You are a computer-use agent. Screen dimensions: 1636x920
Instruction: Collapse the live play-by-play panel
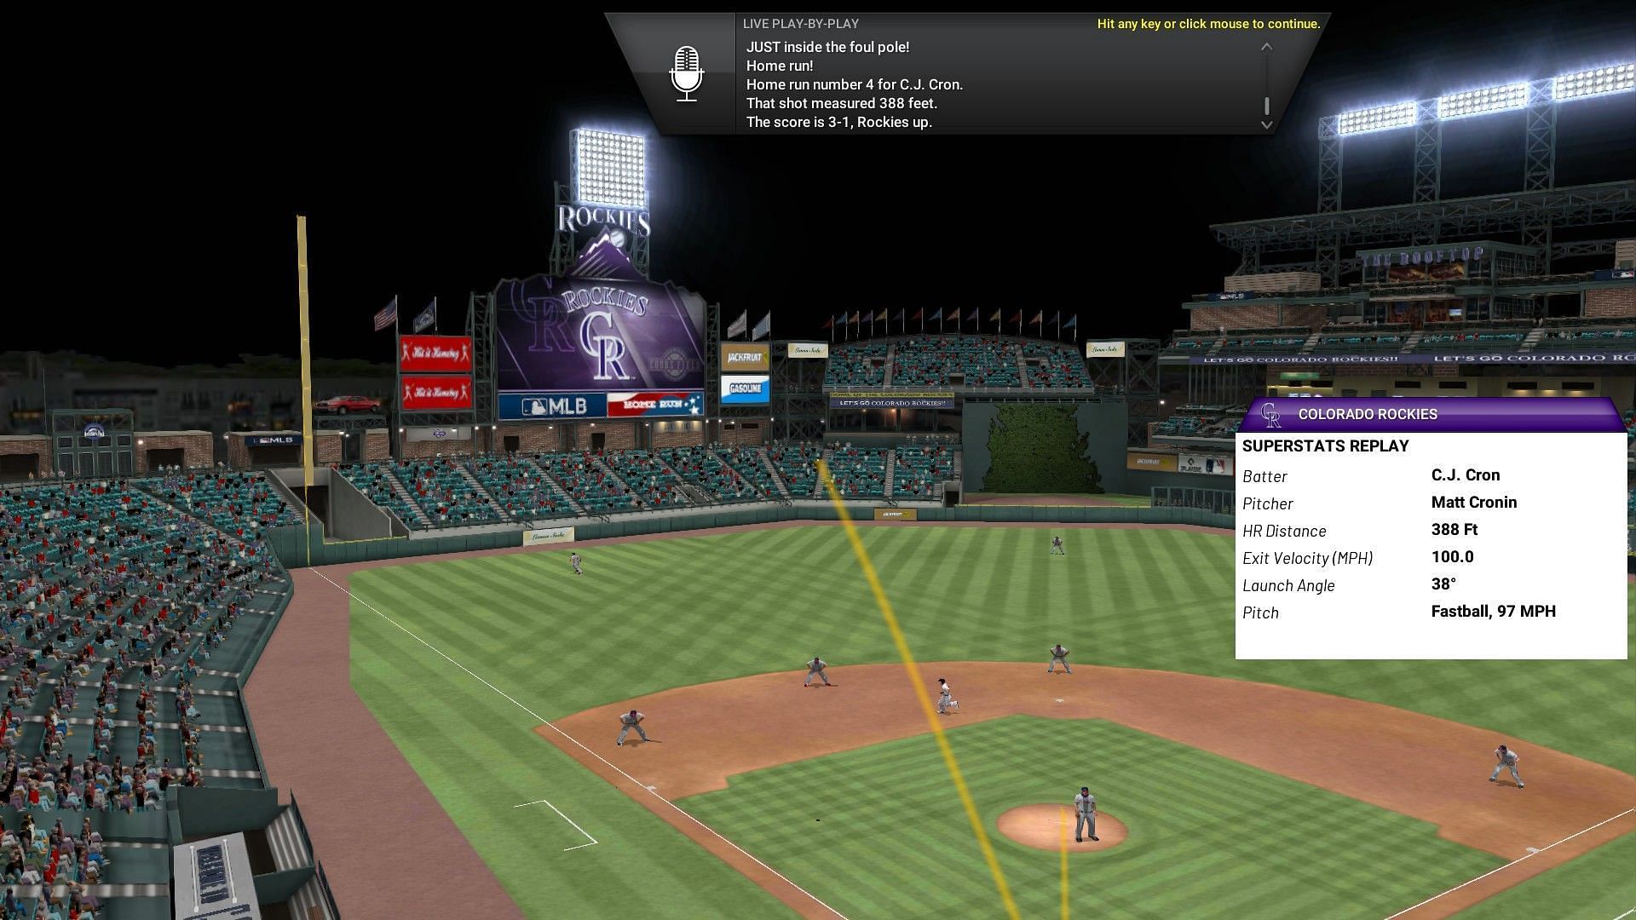click(1266, 46)
